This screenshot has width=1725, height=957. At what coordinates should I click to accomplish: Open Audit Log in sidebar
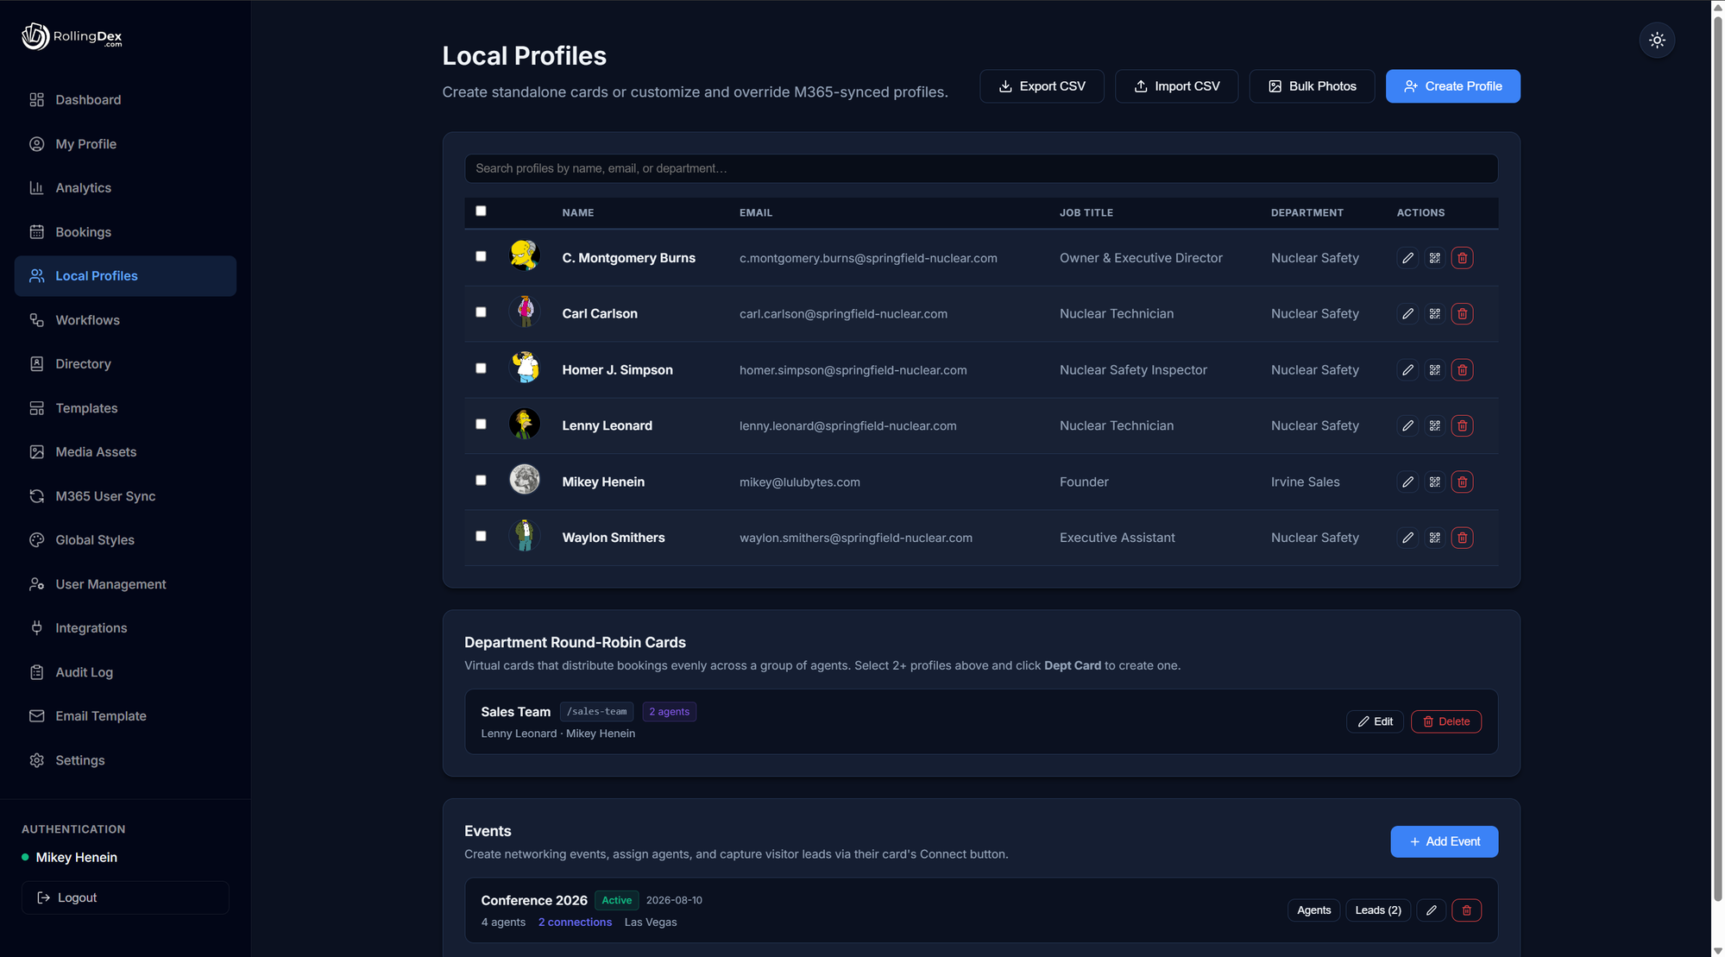pyautogui.click(x=125, y=672)
